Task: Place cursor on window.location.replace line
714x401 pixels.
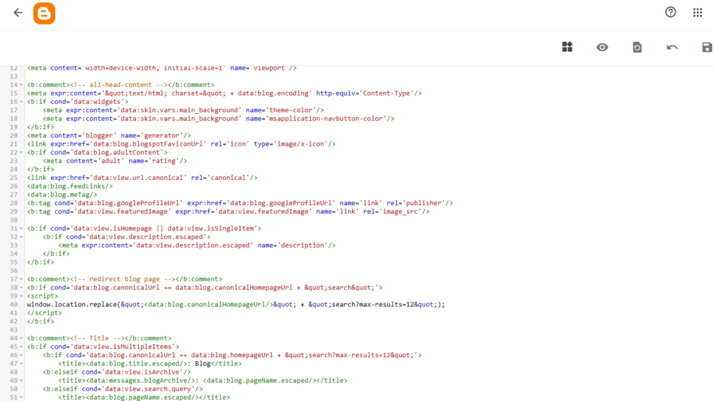Action: [x=236, y=304]
